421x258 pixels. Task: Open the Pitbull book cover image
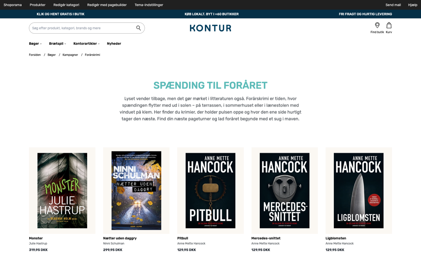[210, 190]
